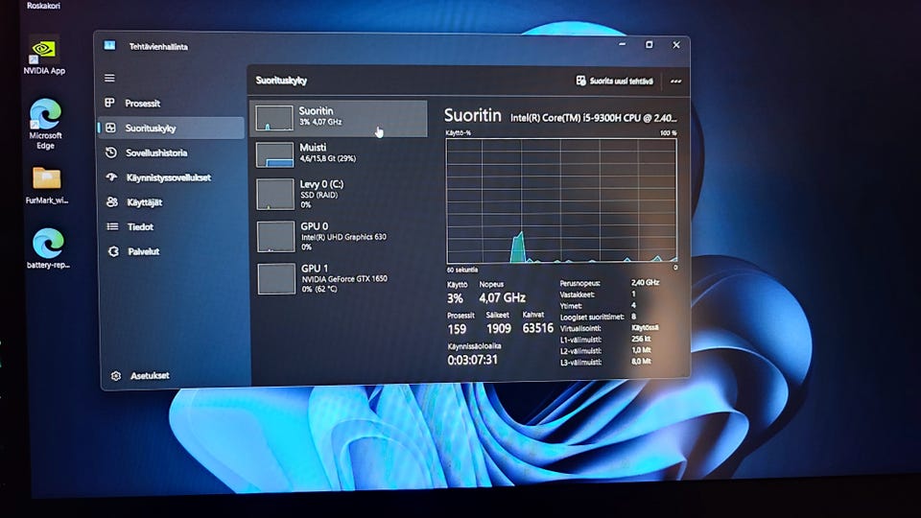The width and height of the screenshot is (921, 518).
Task: Click the Palvelut puzzle icon
Action: pos(113,251)
